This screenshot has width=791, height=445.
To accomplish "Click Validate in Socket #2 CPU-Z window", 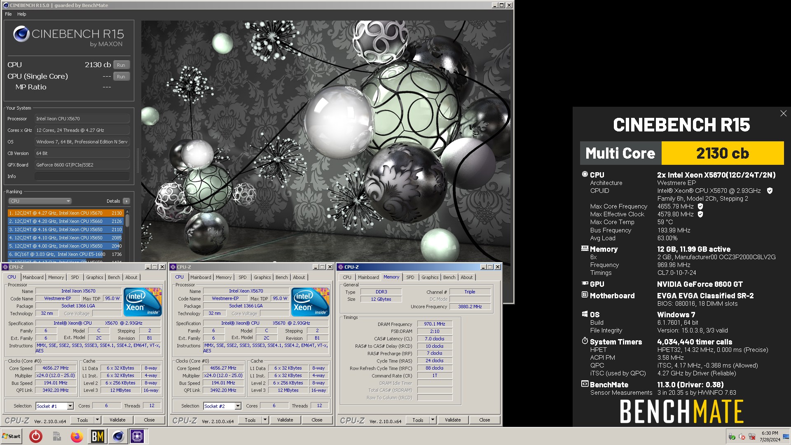I will (x=285, y=420).
